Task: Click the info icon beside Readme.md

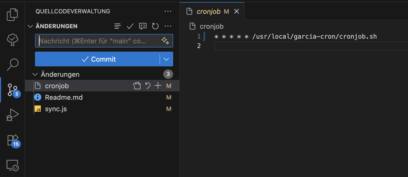Action: [38, 97]
